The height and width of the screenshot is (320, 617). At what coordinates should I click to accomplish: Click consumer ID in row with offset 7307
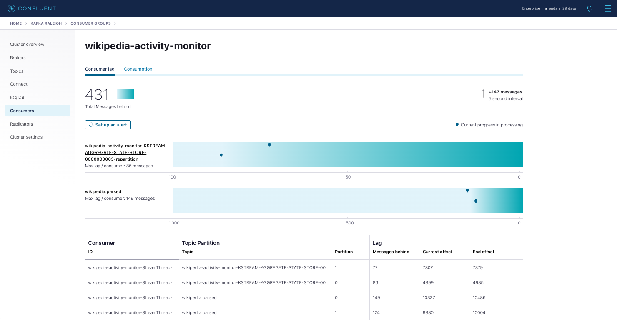pyautogui.click(x=132, y=267)
